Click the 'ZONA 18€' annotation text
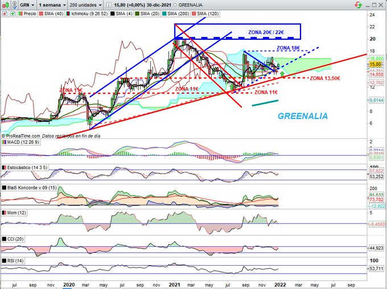This screenshot has width=387, height=289. (x=289, y=48)
